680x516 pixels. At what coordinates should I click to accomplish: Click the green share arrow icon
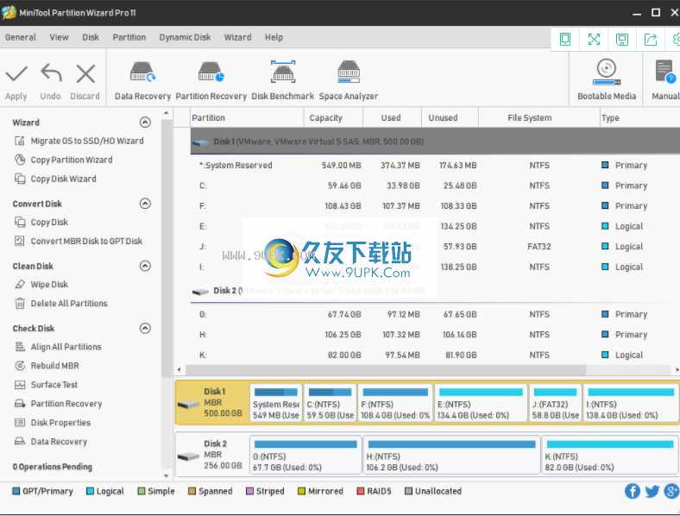(651, 40)
